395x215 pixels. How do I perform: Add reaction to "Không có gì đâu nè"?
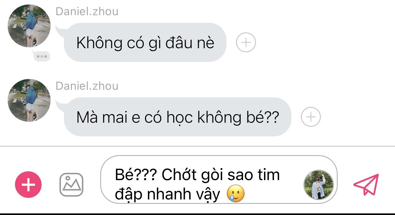246,42
